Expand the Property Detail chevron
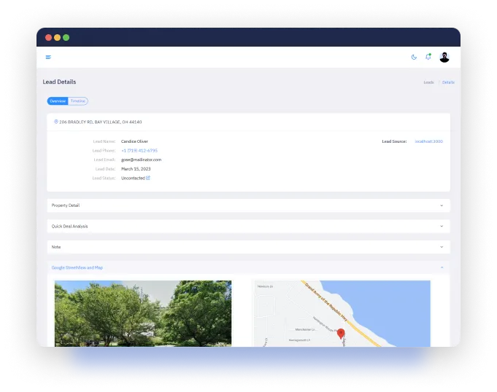The width and height of the screenshot is (497, 392). pyautogui.click(x=442, y=205)
